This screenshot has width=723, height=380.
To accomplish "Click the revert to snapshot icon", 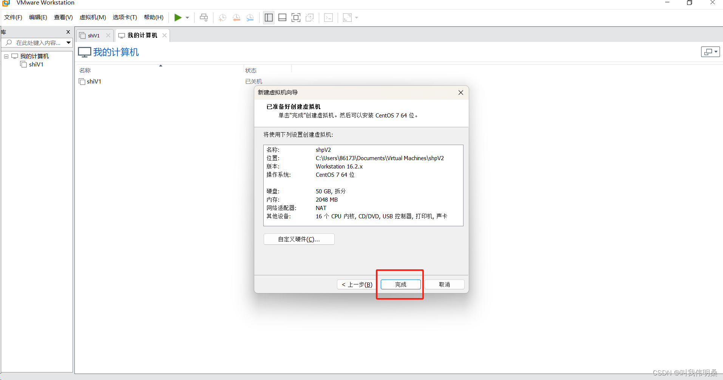I will coord(236,17).
